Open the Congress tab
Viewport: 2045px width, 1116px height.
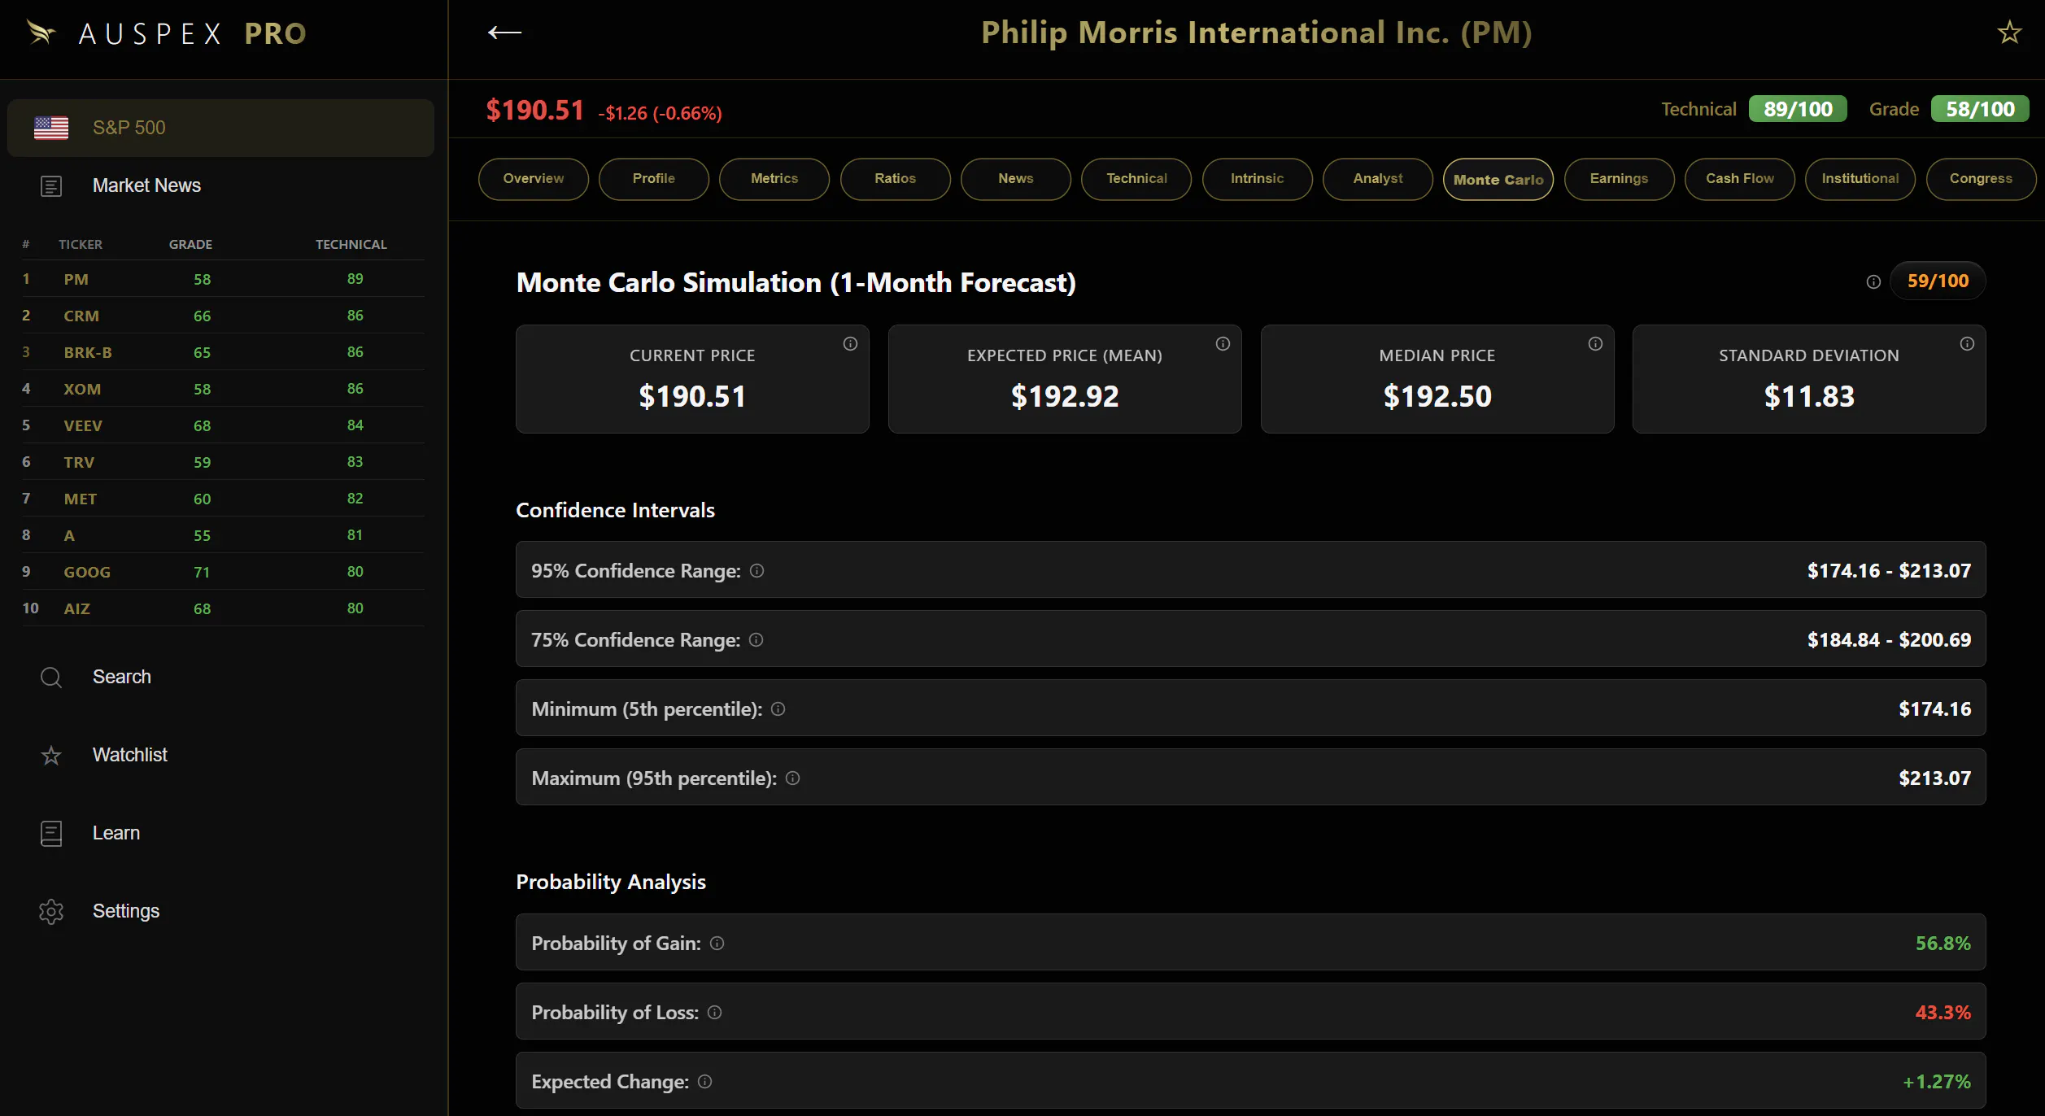(x=1982, y=179)
